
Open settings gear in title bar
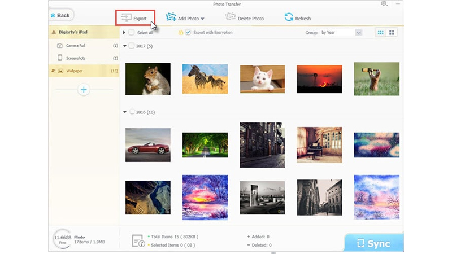click(385, 3)
